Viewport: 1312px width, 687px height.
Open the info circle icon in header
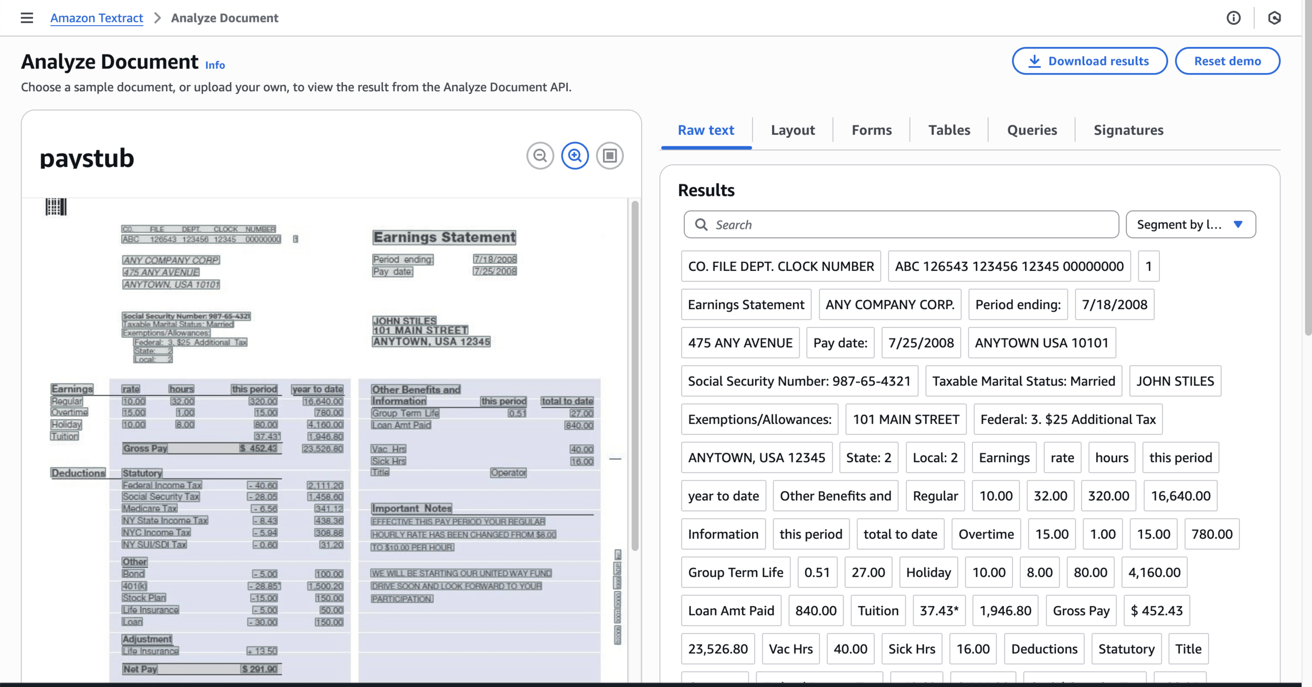pyautogui.click(x=1233, y=18)
